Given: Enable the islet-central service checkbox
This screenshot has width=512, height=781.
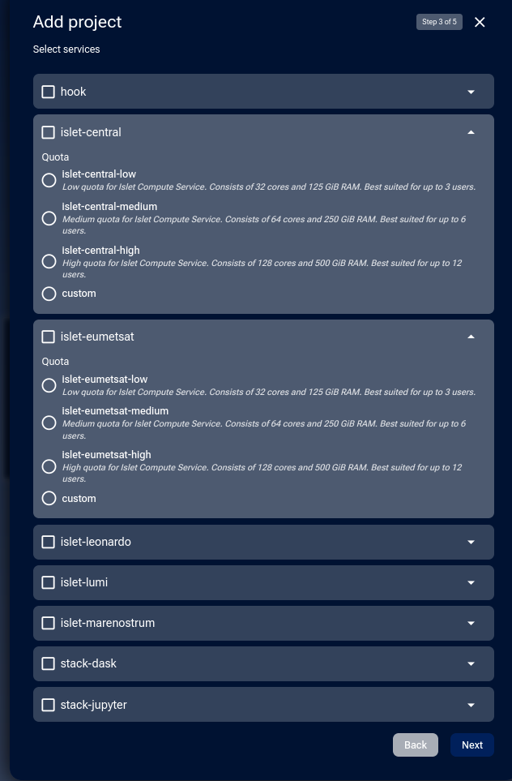Looking at the screenshot, I should pyautogui.click(x=49, y=132).
